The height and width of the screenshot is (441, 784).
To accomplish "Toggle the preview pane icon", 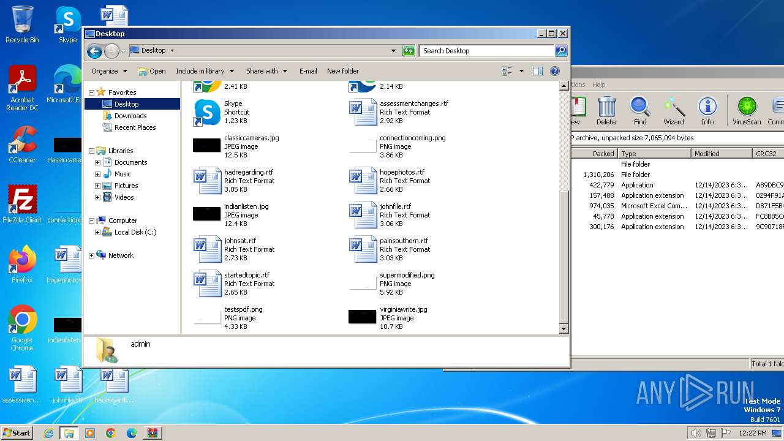I will pyautogui.click(x=537, y=71).
